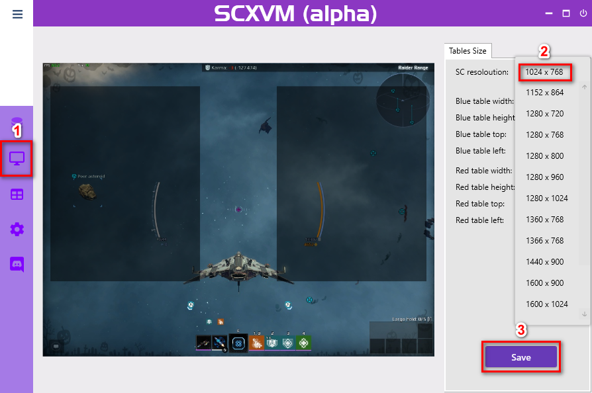Choose 1024 x 768 resolution option
The width and height of the screenshot is (592, 393).
[x=544, y=72]
